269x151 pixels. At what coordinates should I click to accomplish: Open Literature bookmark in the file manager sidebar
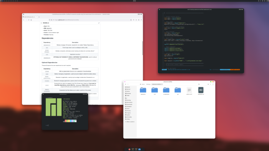(x=128, y=107)
